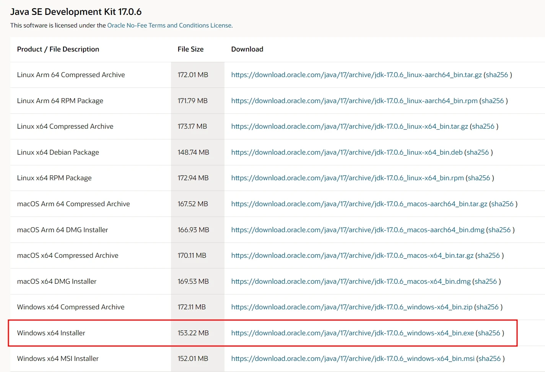Screen dimensions: 545x372
Task: Select 'Linux Arm 64 RPM Package' text
Action: coord(60,101)
